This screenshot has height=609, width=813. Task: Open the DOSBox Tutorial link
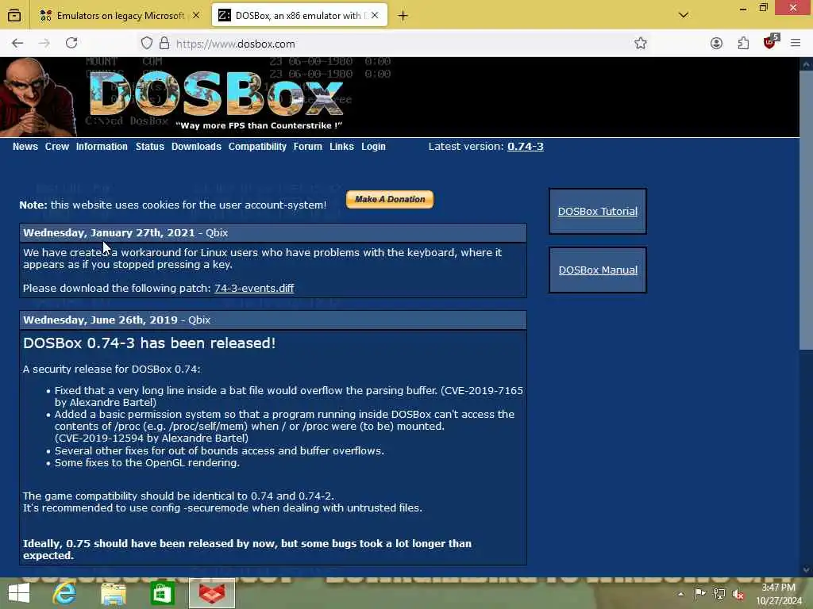click(x=597, y=211)
